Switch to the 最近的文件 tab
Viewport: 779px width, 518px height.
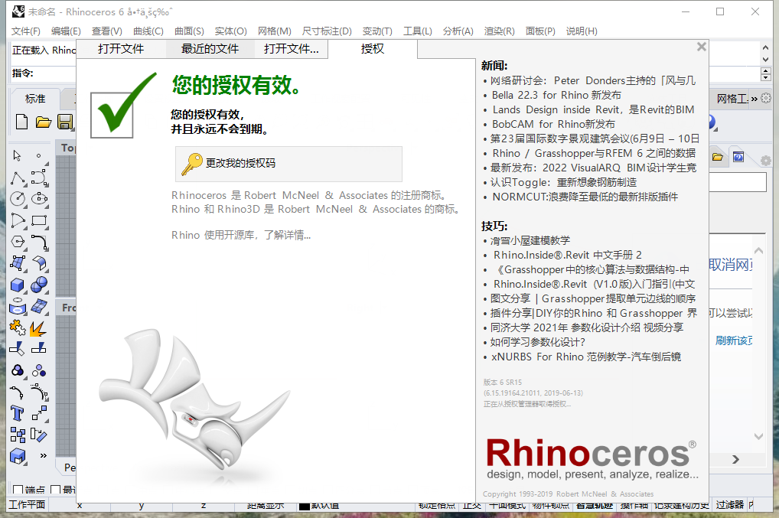[x=210, y=49]
